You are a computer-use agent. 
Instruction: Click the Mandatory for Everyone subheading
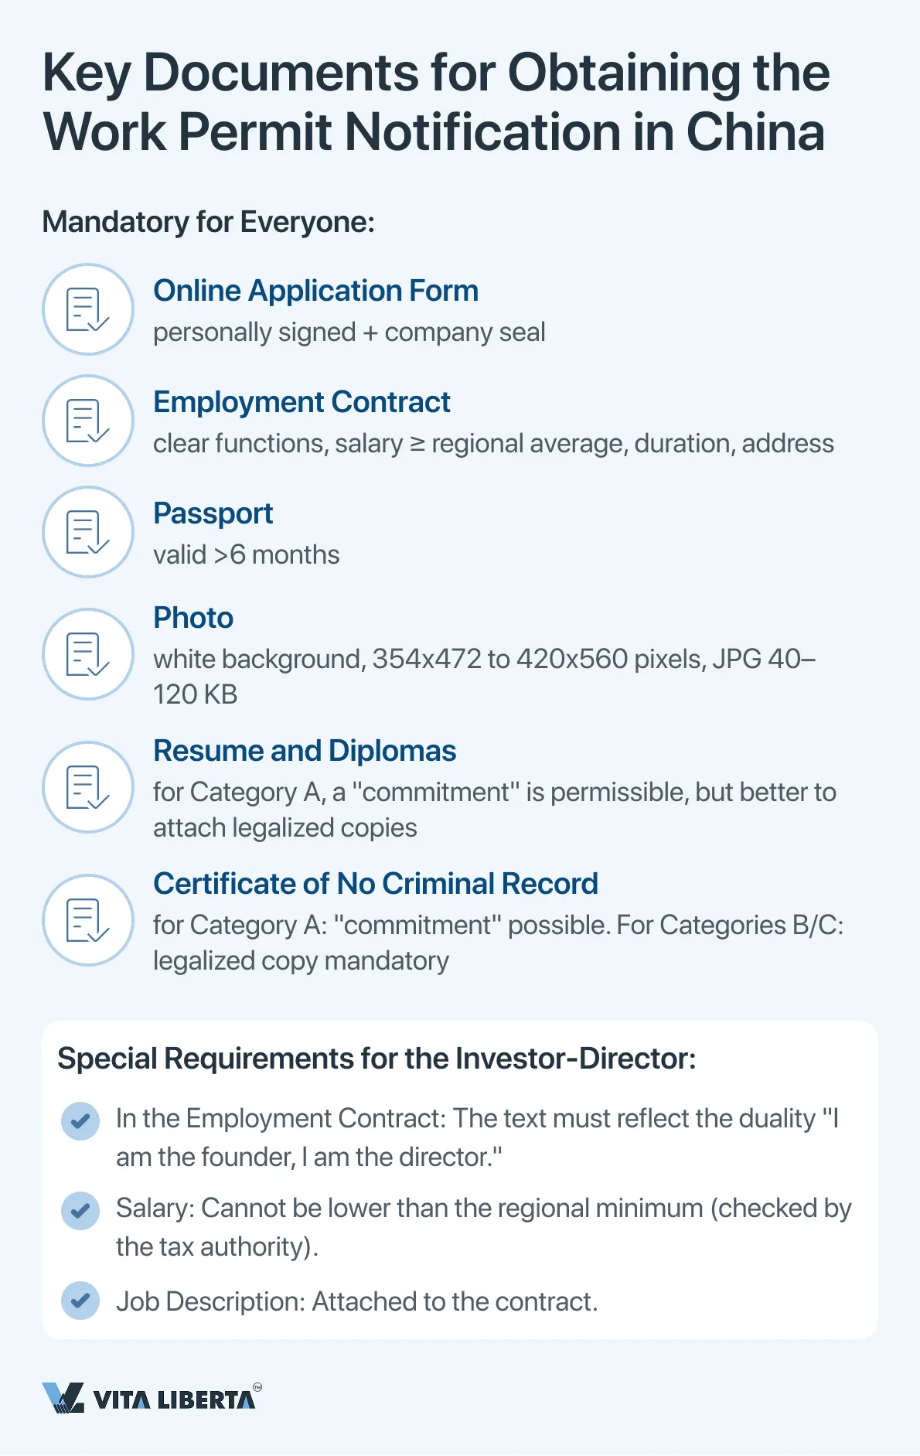pyautogui.click(x=209, y=222)
